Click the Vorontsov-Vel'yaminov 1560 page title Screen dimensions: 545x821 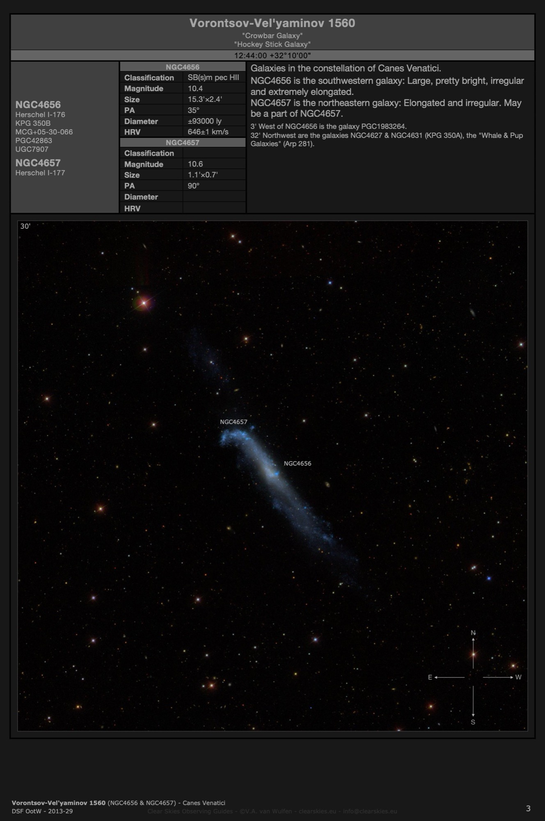click(272, 23)
